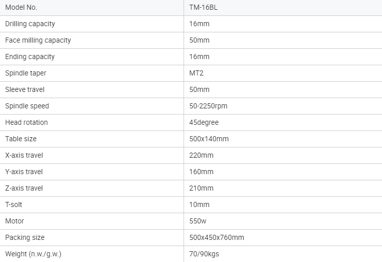Click the 70/90kgs weight value
Viewport: 382px width, 262px height.
click(204, 254)
